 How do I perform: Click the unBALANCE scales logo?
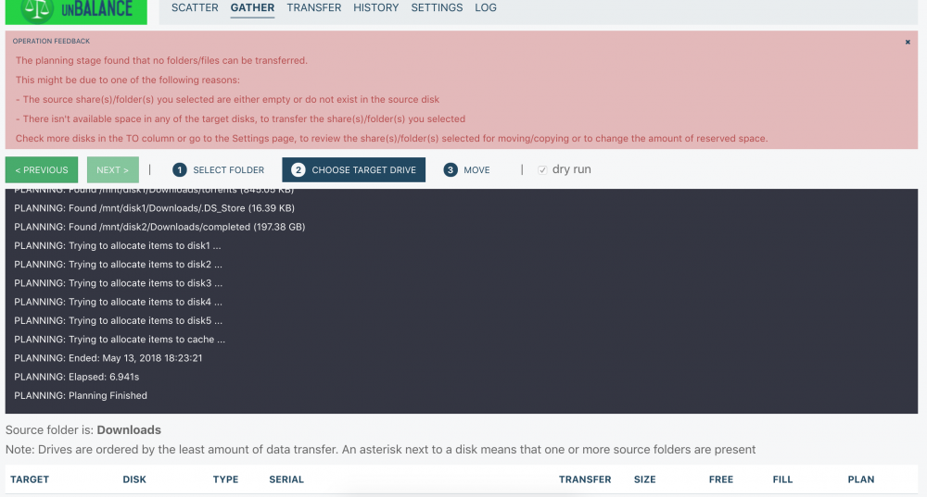(76, 10)
